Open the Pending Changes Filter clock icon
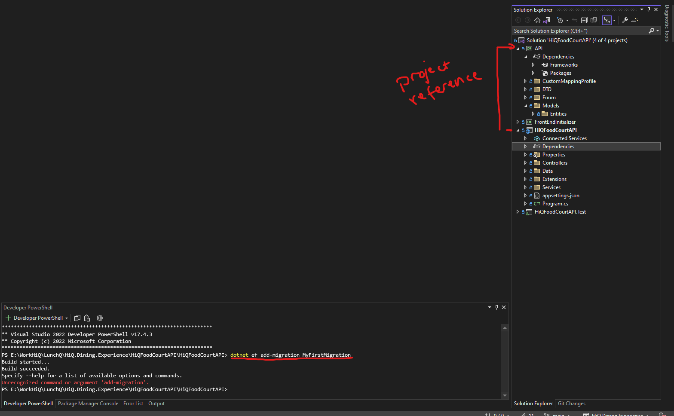The height and width of the screenshot is (416, 674). pyautogui.click(x=560, y=20)
